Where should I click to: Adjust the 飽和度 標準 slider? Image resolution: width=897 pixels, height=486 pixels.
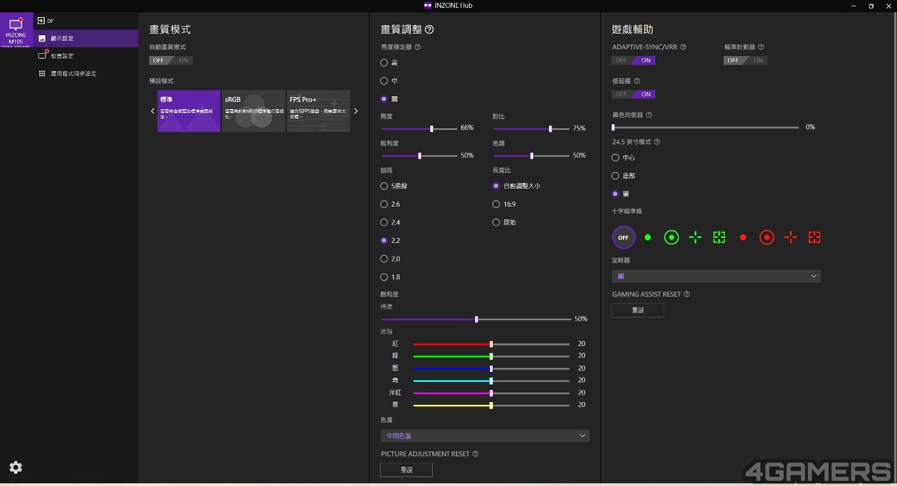click(x=476, y=319)
